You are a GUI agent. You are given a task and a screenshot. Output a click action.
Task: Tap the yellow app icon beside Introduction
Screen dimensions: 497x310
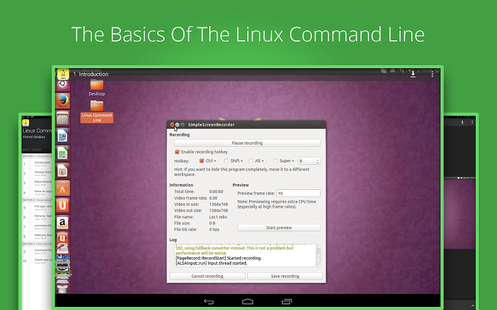tap(63, 74)
